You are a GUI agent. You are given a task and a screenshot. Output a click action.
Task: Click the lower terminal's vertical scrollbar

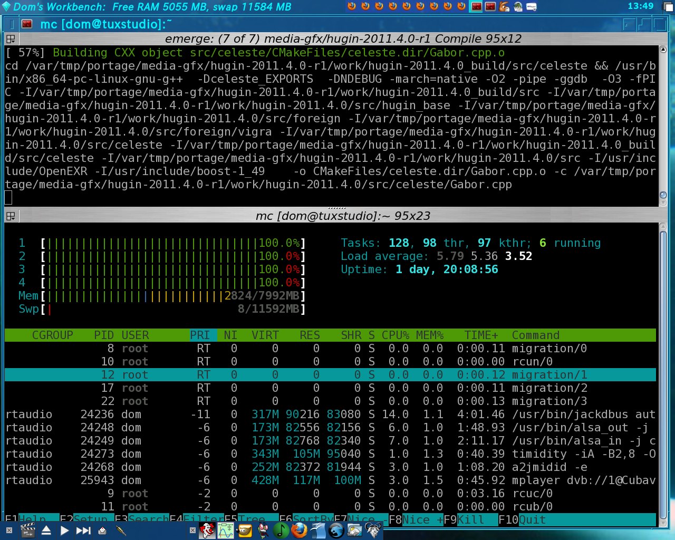pos(663,369)
